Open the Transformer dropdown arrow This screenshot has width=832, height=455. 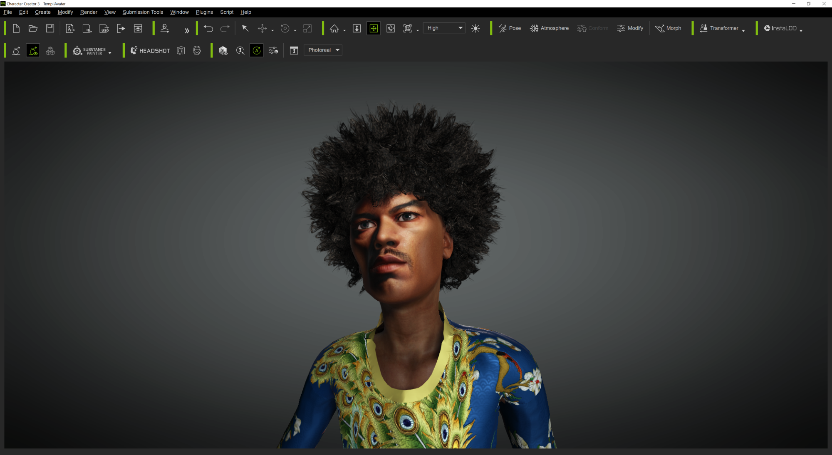pos(743,30)
